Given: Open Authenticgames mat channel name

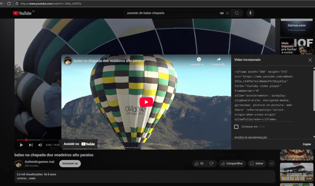Looking at the screenshot, I should click(40, 162).
